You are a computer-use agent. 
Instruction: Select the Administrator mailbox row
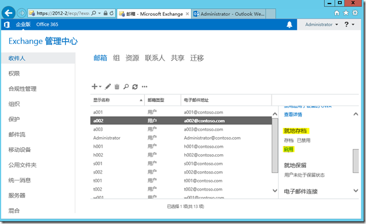[x=181, y=138]
